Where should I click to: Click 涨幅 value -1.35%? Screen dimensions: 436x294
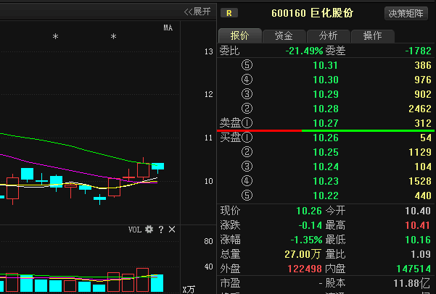306,240
